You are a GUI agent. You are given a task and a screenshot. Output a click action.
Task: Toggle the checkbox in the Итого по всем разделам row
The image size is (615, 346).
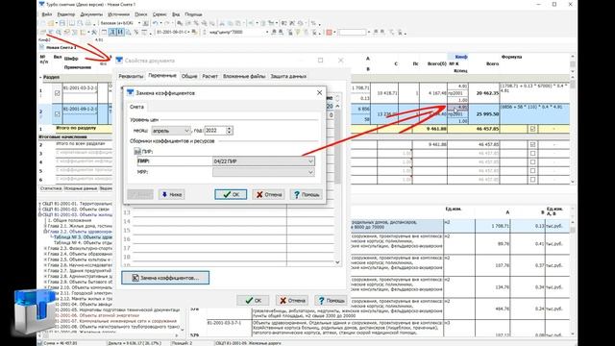(x=532, y=144)
